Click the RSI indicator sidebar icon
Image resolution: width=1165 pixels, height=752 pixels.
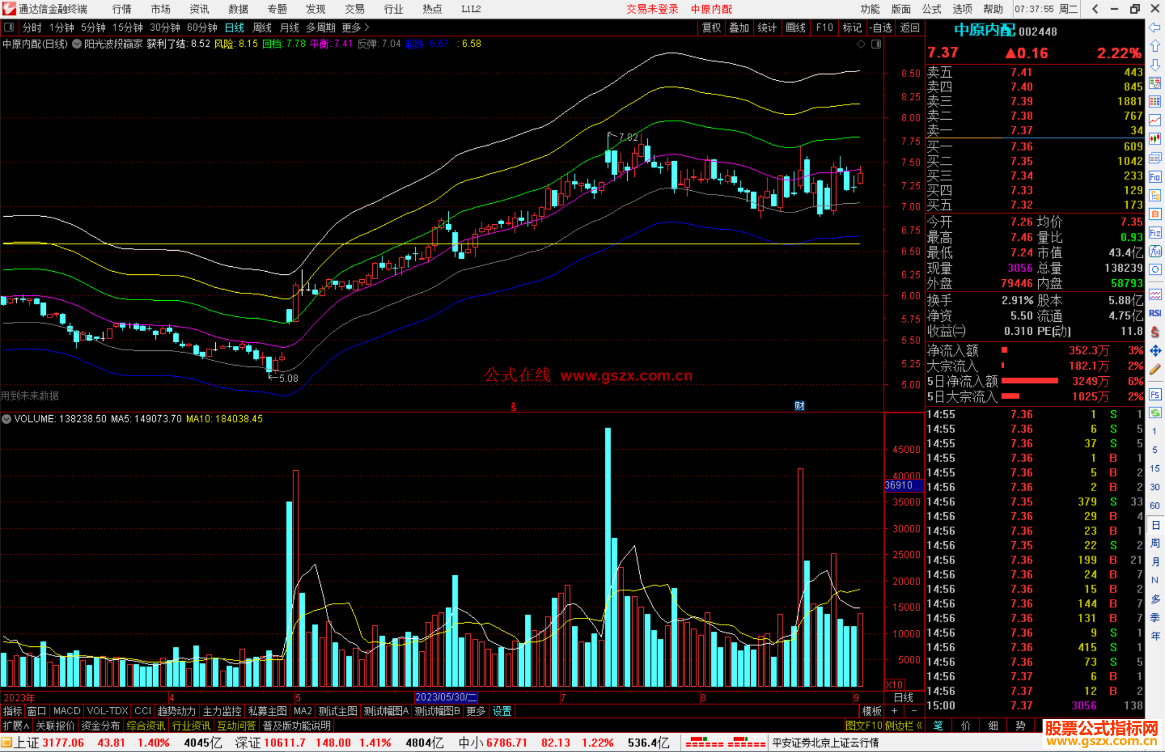point(1155,313)
